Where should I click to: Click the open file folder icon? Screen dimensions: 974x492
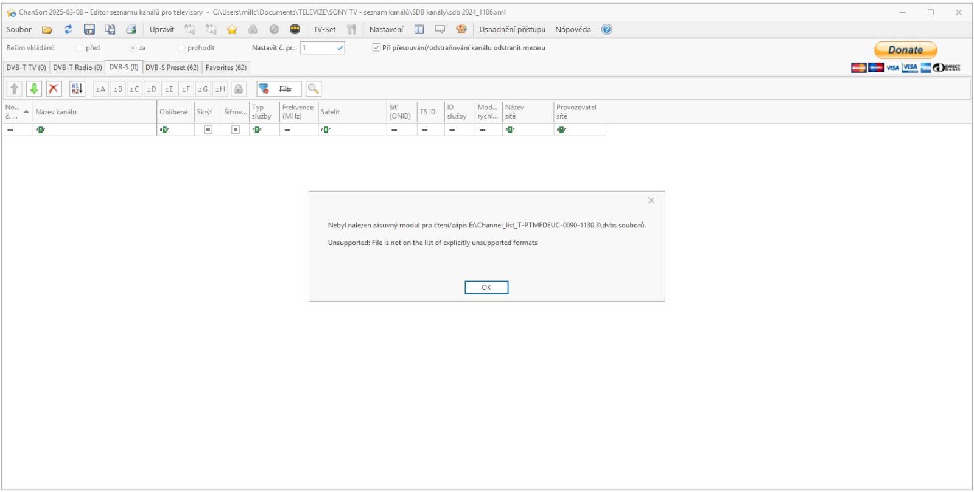(x=47, y=29)
